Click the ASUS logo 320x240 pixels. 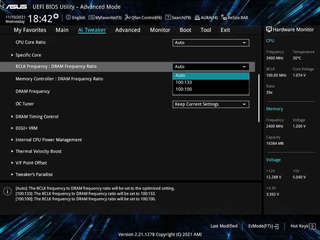pyautogui.click(x=16, y=7)
